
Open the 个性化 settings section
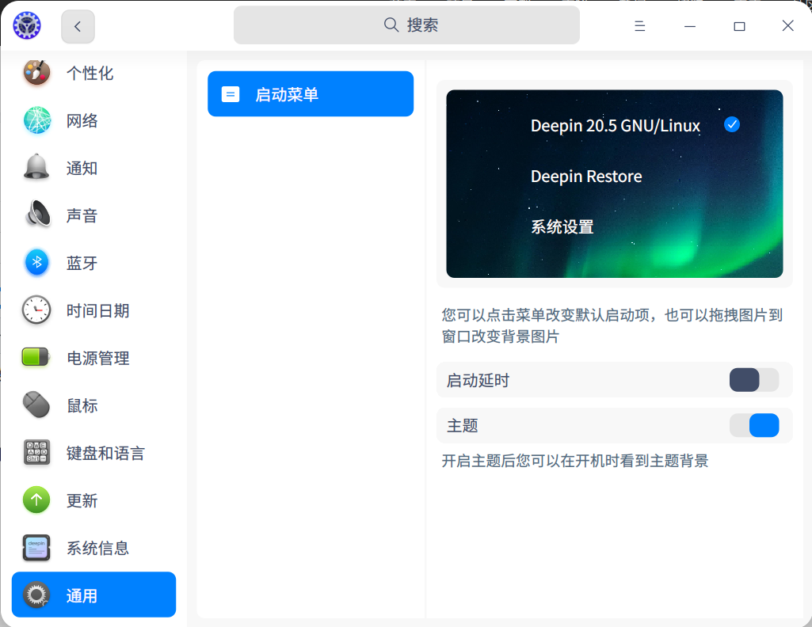[90, 73]
